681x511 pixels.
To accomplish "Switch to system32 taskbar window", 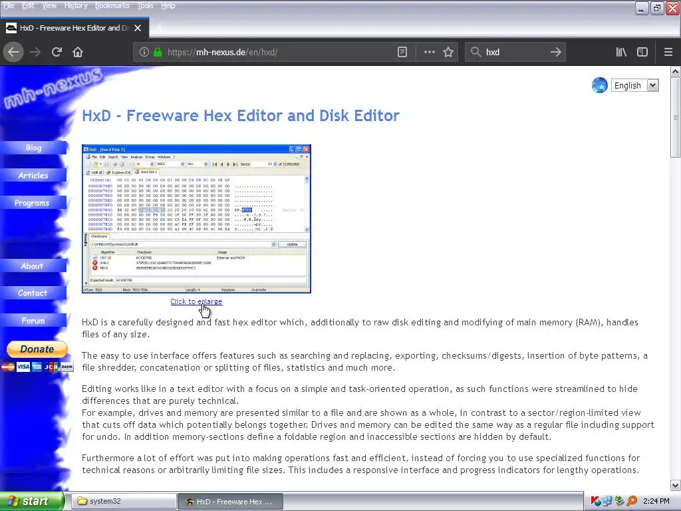I will pos(123,502).
